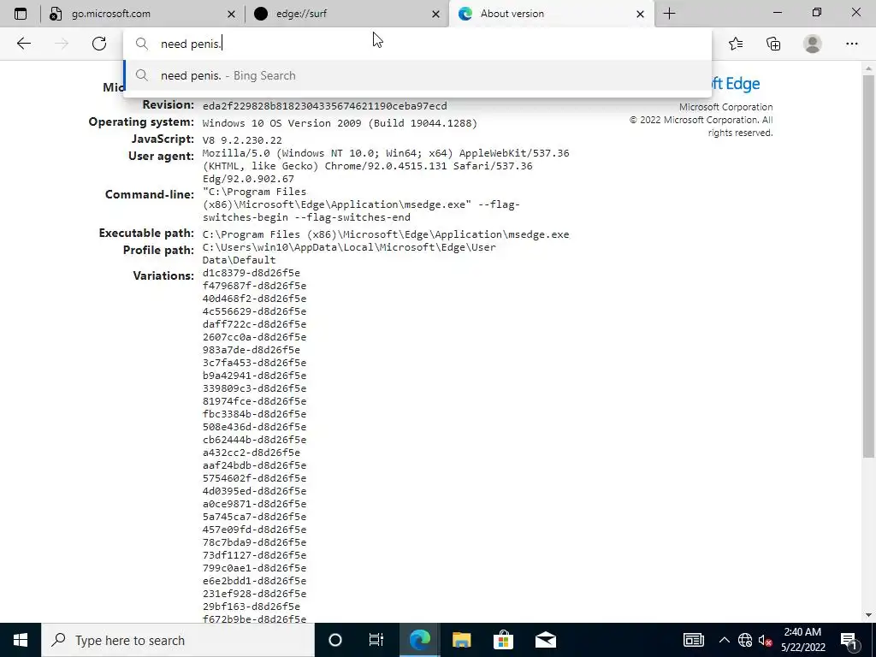This screenshot has height=657, width=876.
Task: Open Cortana circle icon on taskbar
Action: 335,640
